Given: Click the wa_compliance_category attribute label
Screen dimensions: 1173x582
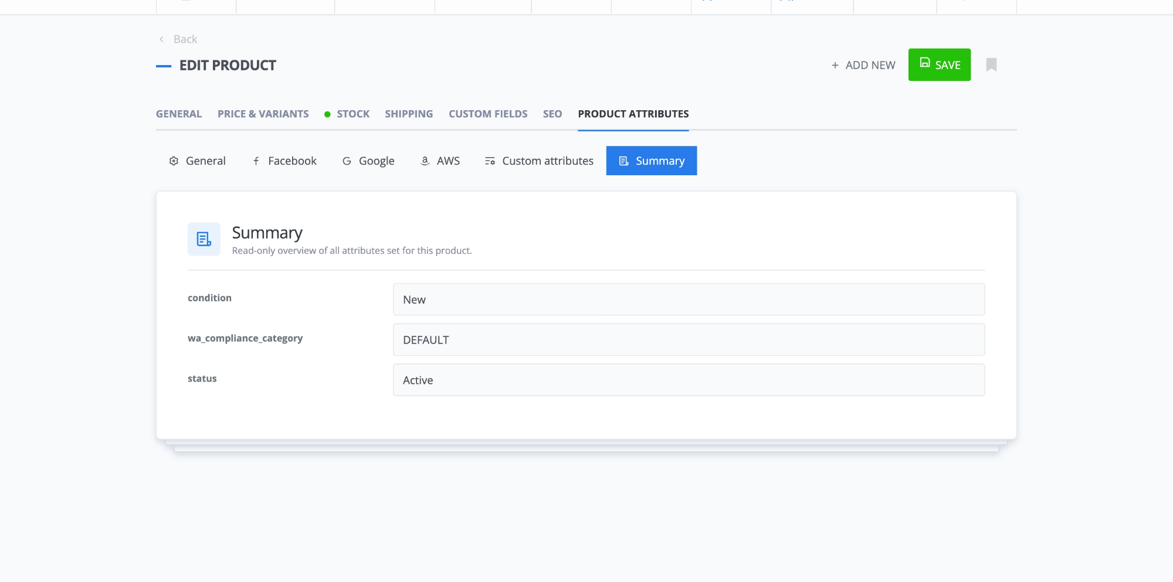Looking at the screenshot, I should pyautogui.click(x=245, y=338).
